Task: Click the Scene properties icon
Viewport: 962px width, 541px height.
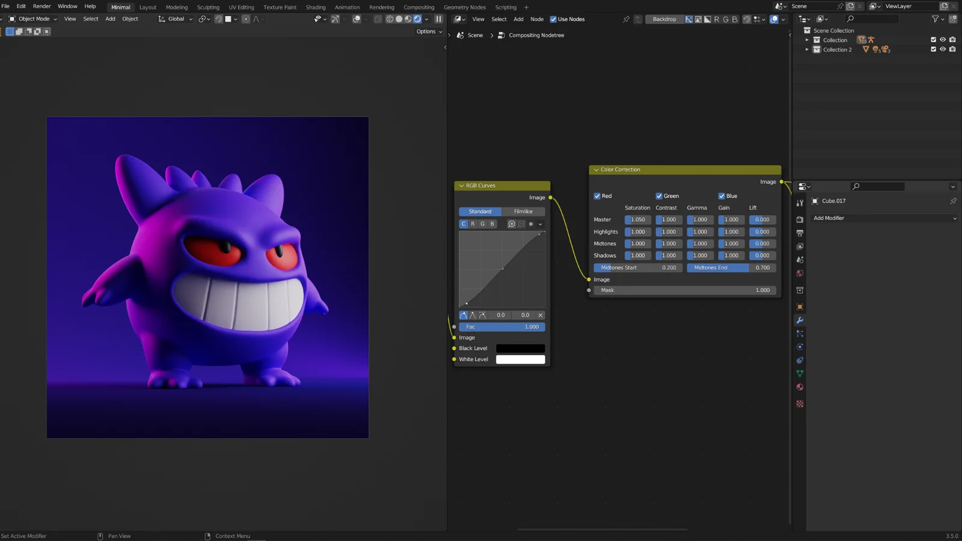Action: click(x=800, y=260)
